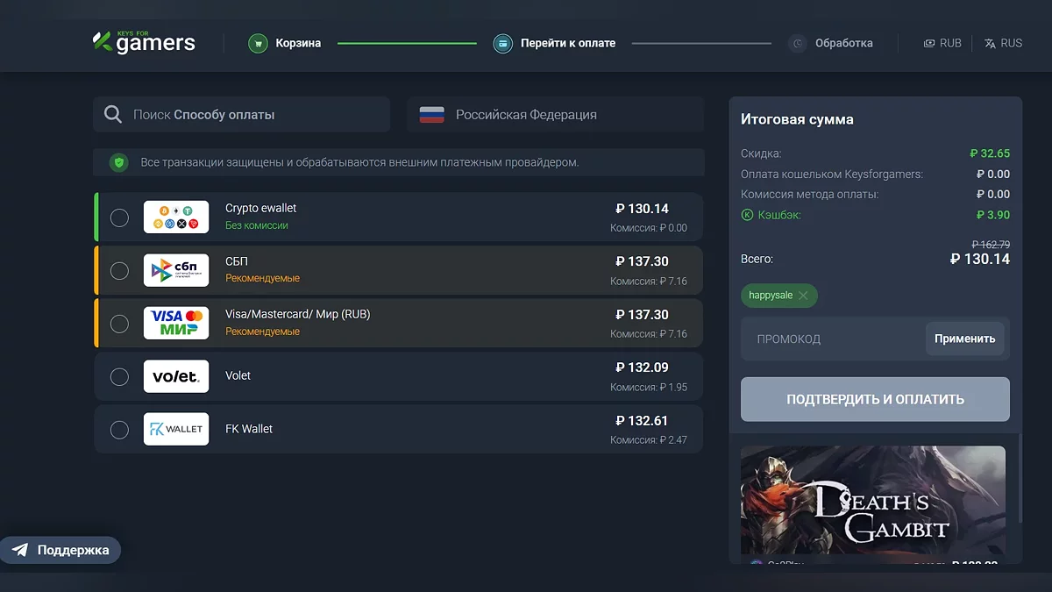Image resolution: width=1052 pixels, height=592 pixels.
Task: Open the Российская Федерация country dropdown
Action: tap(555, 115)
